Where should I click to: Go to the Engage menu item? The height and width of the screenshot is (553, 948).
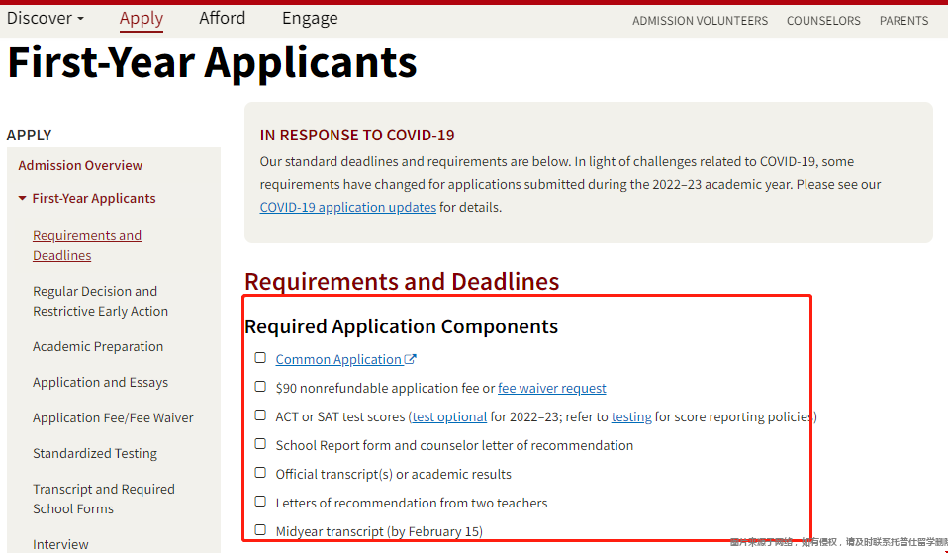[310, 18]
